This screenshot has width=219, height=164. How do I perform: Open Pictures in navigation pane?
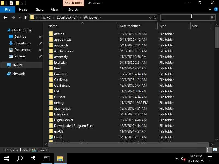[20, 56]
